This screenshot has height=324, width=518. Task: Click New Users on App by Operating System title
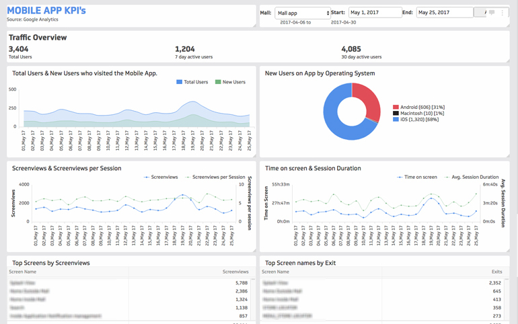320,73
